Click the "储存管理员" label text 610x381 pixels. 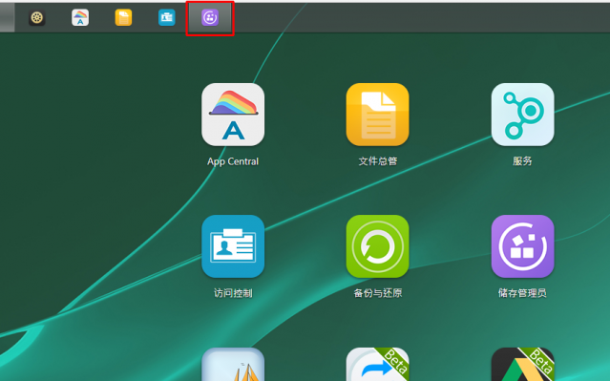pyautogui.click(x=522, y=293)
